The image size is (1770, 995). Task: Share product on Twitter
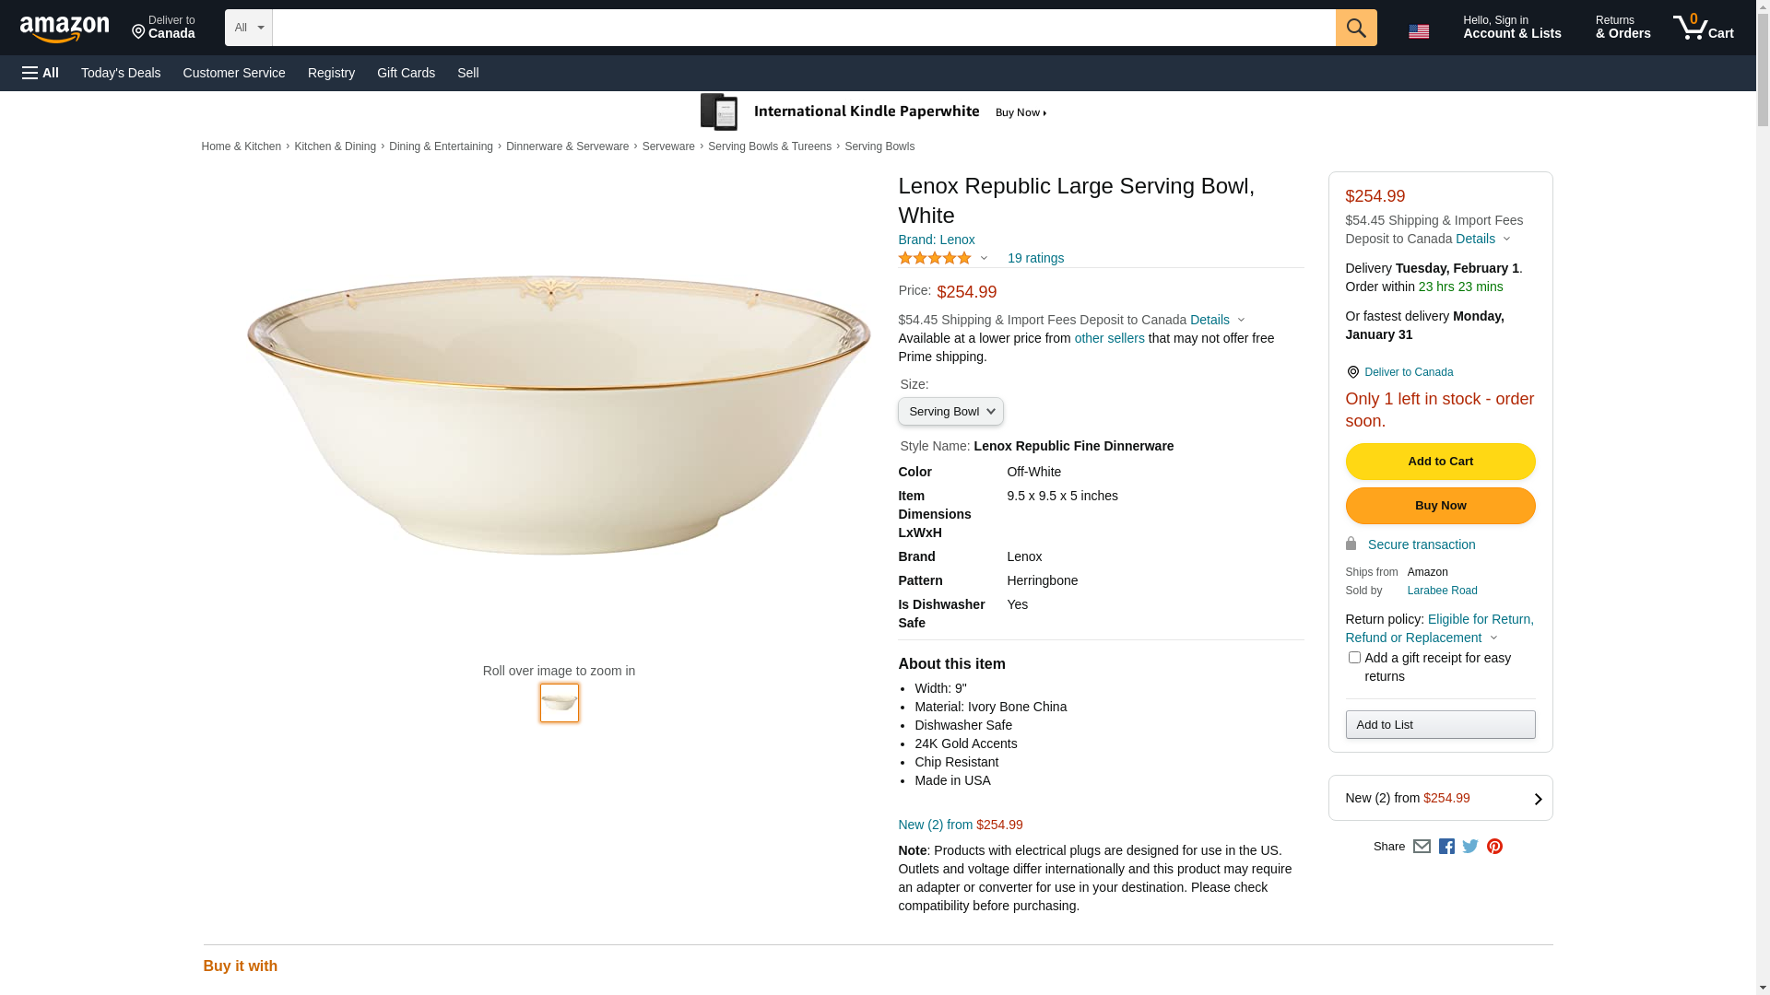pyautogui.click(x=1470, y=846)
